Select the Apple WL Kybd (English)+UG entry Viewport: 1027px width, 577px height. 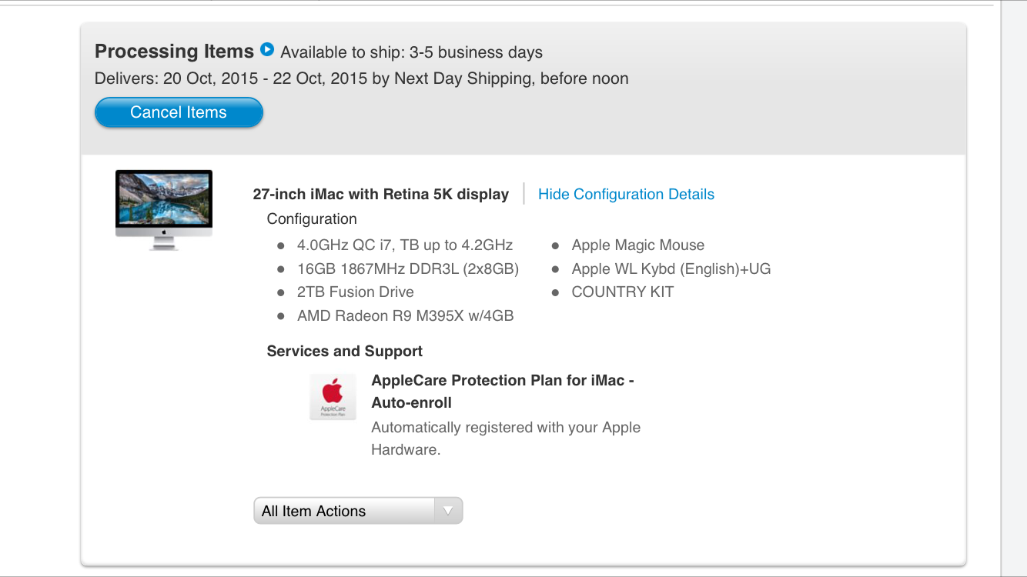point(671,268)
